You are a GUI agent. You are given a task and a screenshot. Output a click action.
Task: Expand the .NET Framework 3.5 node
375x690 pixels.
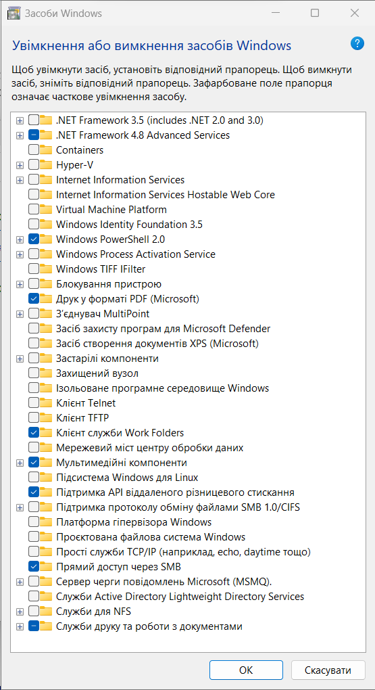click(x=20, y=120)
